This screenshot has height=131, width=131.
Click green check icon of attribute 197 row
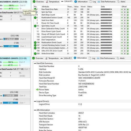tap(35, 45)
